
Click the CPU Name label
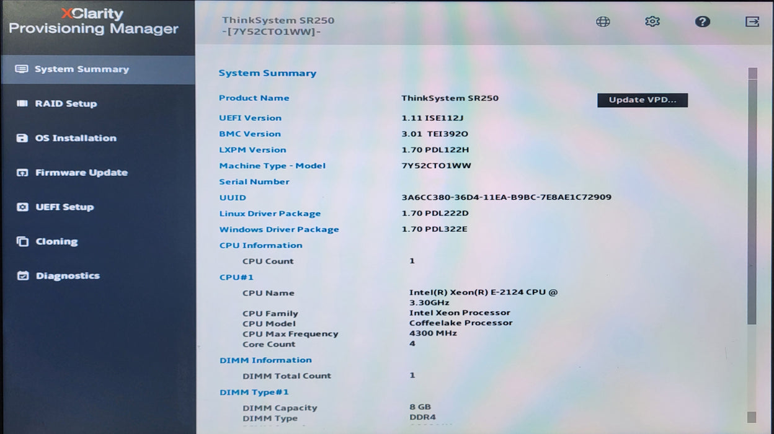269,293
